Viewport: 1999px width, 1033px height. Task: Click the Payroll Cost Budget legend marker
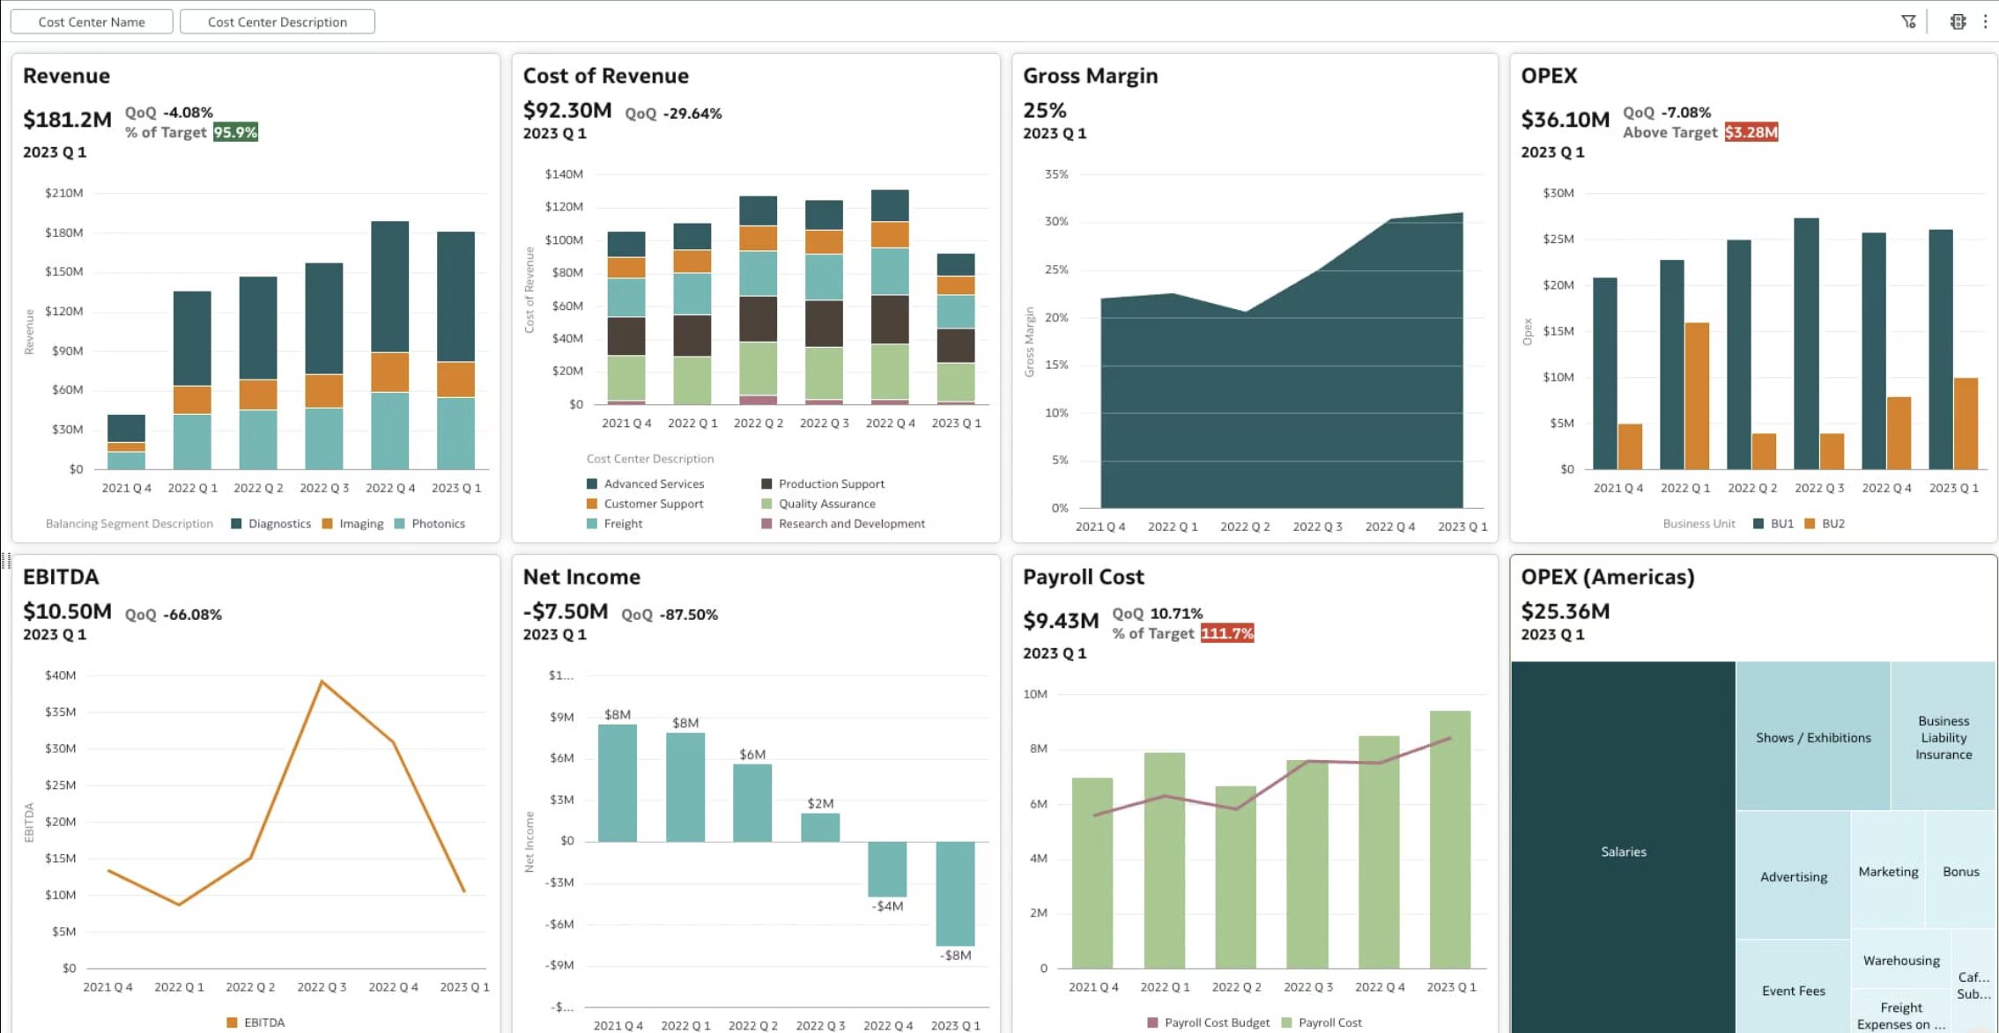pos(1152,1022)
